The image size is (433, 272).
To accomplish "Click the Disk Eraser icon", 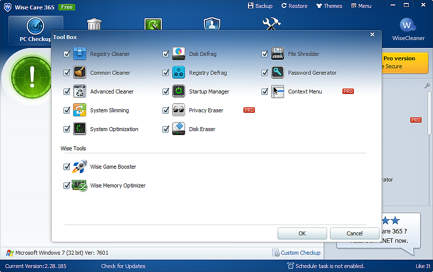I will [x=179, y=129].
